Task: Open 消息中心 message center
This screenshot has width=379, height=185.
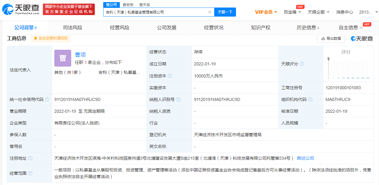Action: [345, 12]
